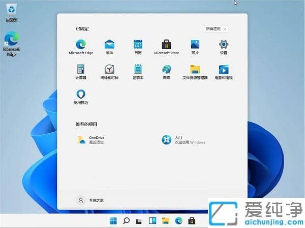Open the Tips (使用技巧) app
Viewport: 305px width, 228px height.
pos(81,97)
